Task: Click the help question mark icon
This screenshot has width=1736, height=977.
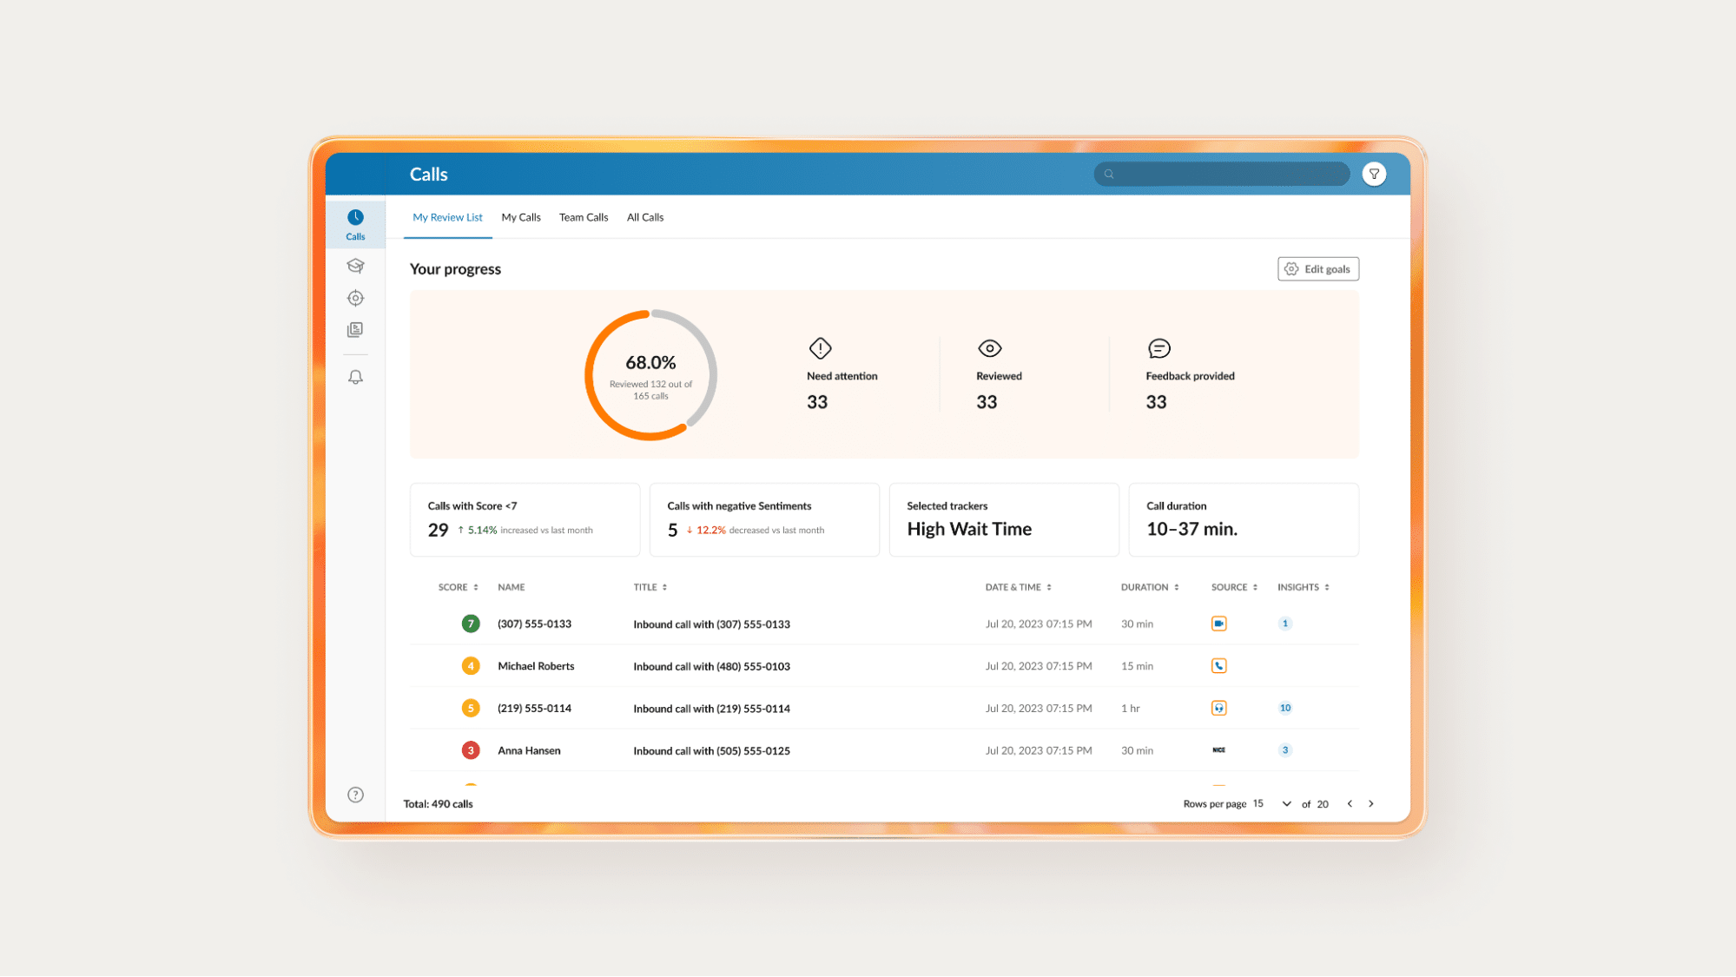Action: point(355,795)
